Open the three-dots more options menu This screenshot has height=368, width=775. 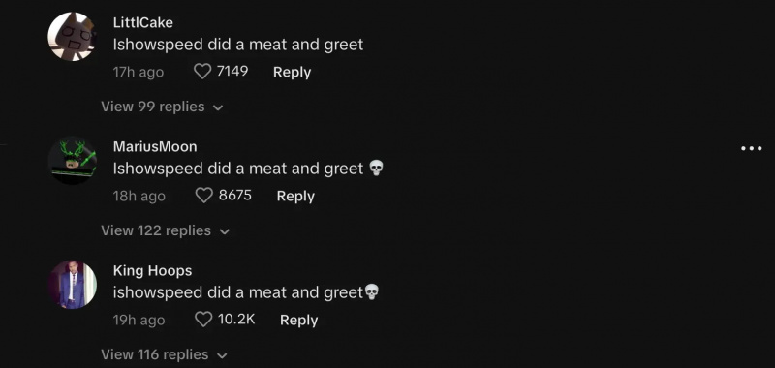pos(752,148)
